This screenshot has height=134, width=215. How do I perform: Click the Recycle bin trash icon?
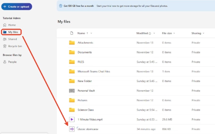tap(5, 46)
